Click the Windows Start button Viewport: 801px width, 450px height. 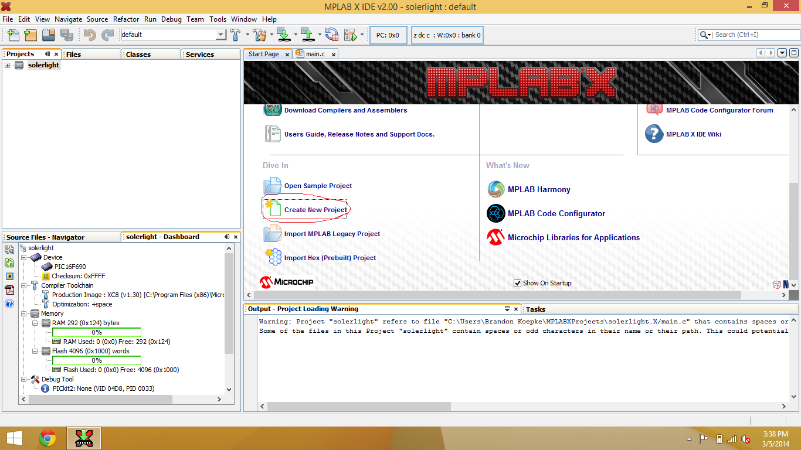pyautogui.click(x=14, y=438)
